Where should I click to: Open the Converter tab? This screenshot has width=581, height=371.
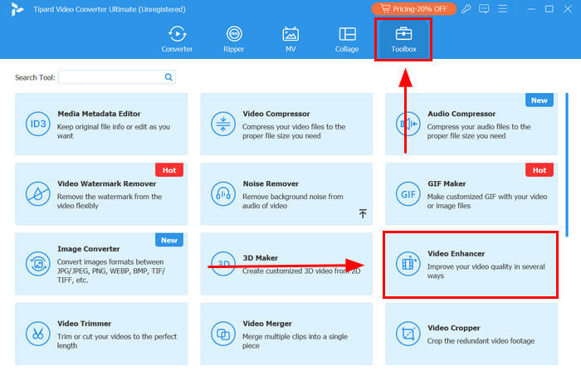(x=177, y=39)
